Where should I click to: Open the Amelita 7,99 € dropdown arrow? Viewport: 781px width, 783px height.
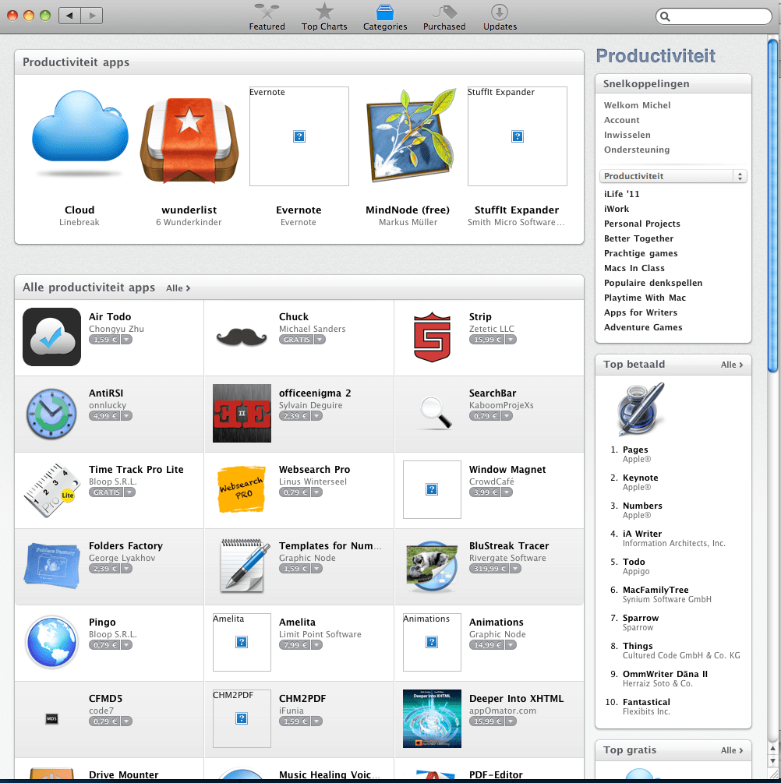pos(316,644)
